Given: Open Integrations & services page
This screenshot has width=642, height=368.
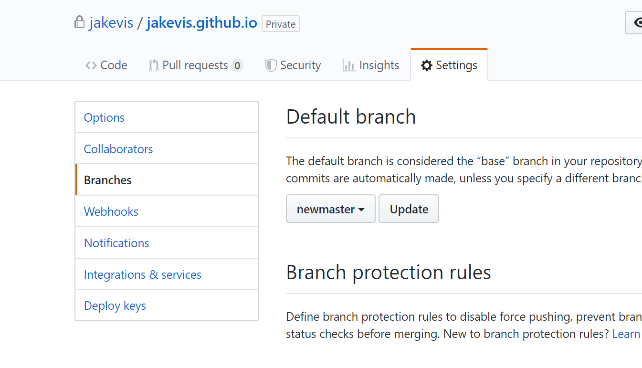Looking at the screenshot, I should click(167, 274).
